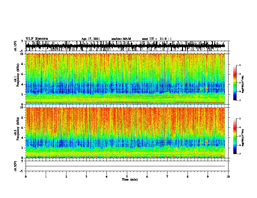Click the ch.1 colorbar log(PSD) label
257x198 pixels.
coord(243,84)
